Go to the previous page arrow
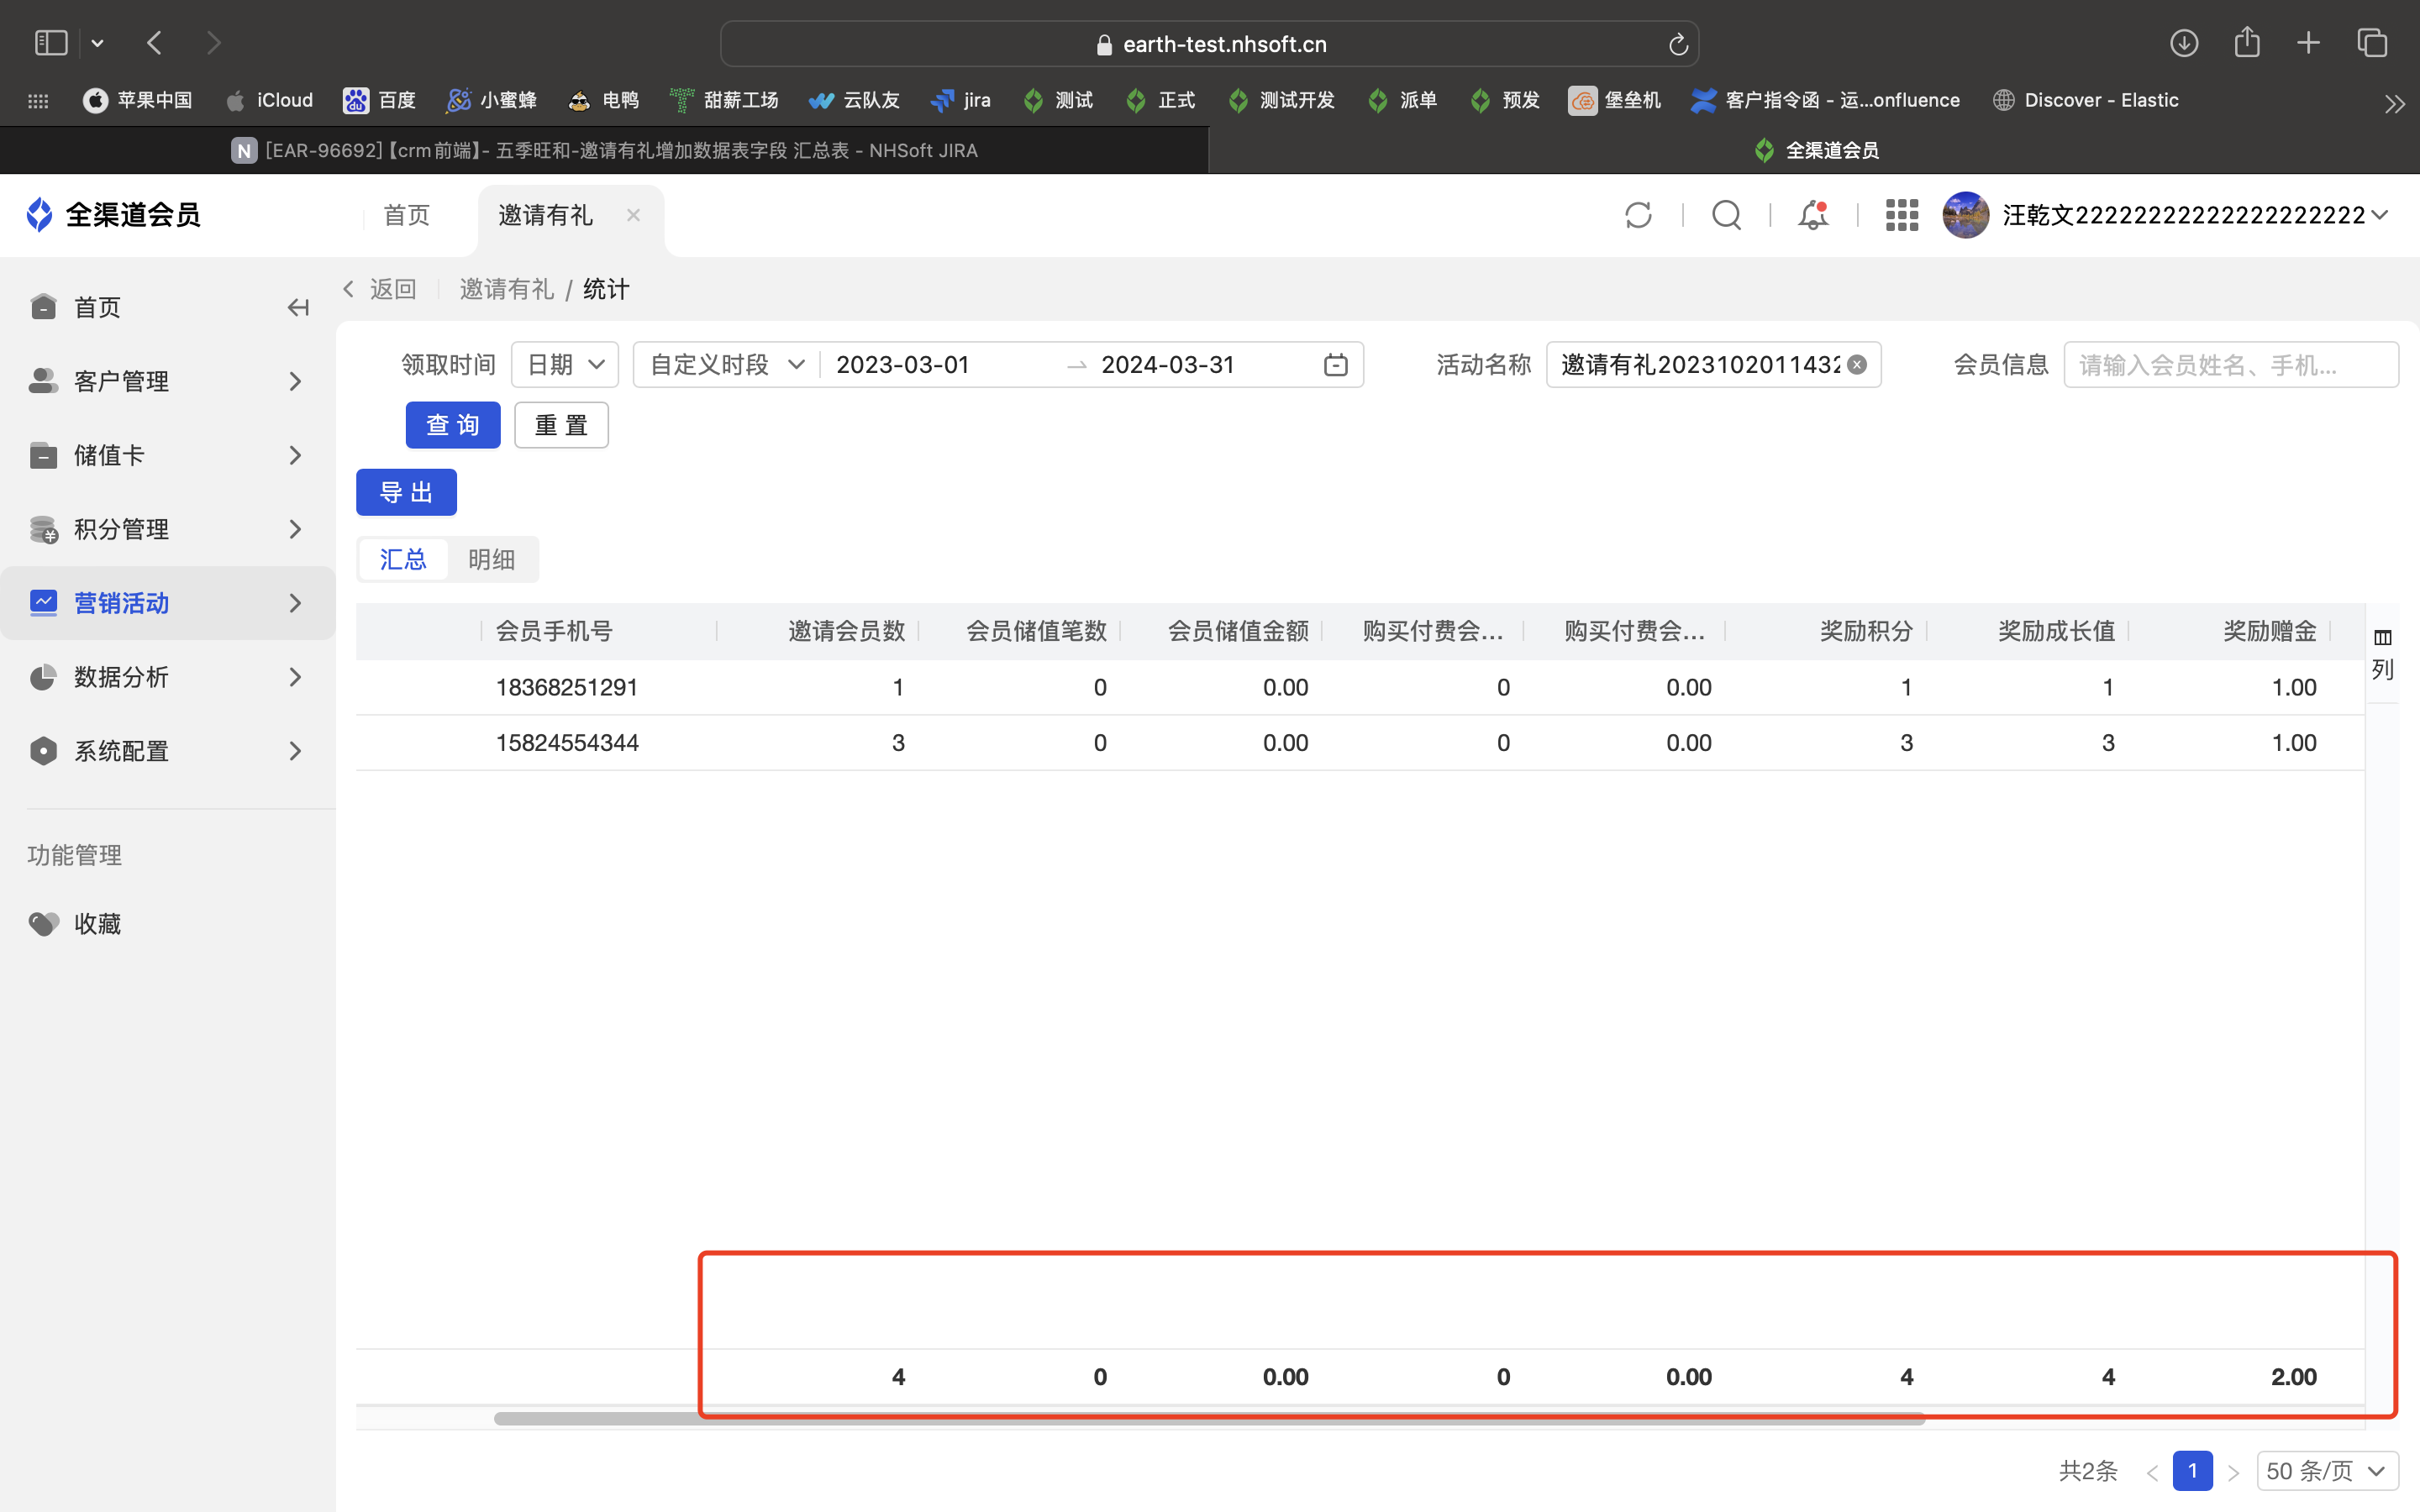2420x1512 pixels. pyautogui.click(x=2152, y=1472)
